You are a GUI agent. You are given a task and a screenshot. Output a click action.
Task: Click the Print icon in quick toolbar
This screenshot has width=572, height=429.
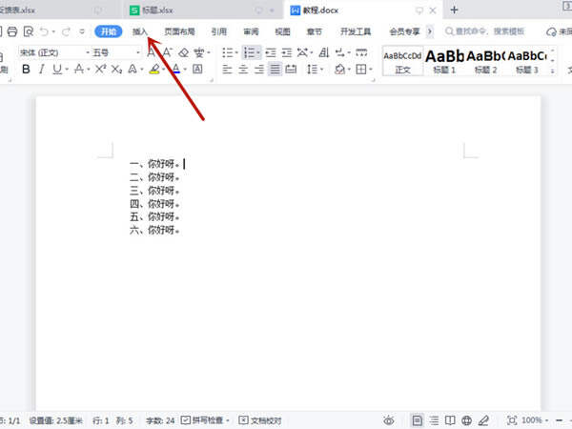12,31
